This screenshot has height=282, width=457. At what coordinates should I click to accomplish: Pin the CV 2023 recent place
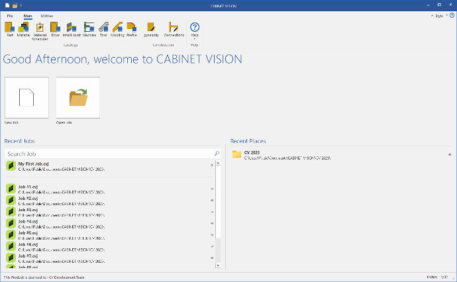coord(450,155)
